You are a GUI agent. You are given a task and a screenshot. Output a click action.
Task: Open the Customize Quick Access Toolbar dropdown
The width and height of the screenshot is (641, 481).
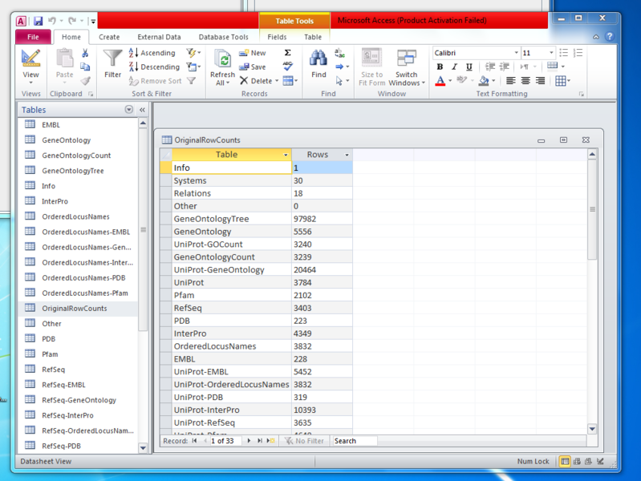point(93,21)
